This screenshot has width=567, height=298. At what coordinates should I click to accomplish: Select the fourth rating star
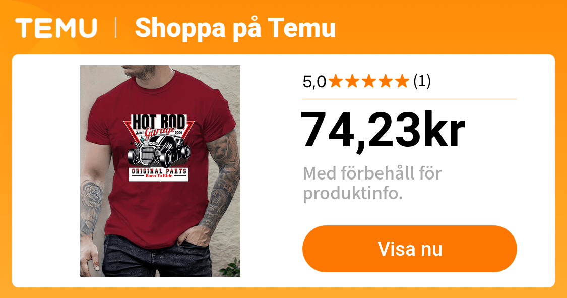(386, 81)
